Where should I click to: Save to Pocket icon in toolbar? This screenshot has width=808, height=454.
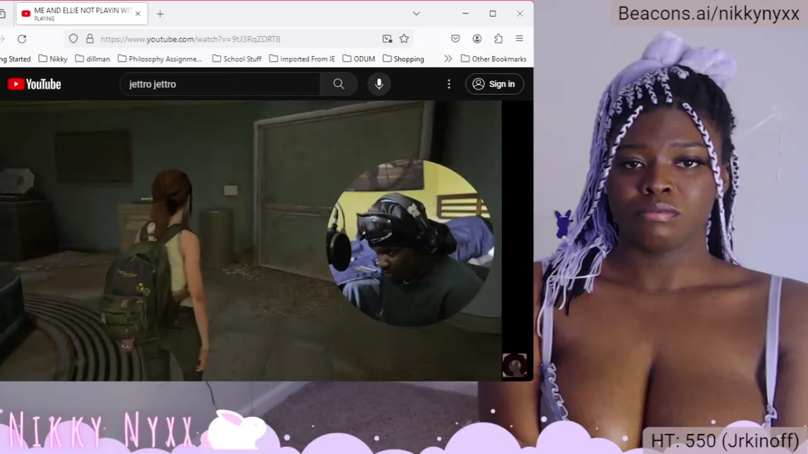[x=455, y=39]
